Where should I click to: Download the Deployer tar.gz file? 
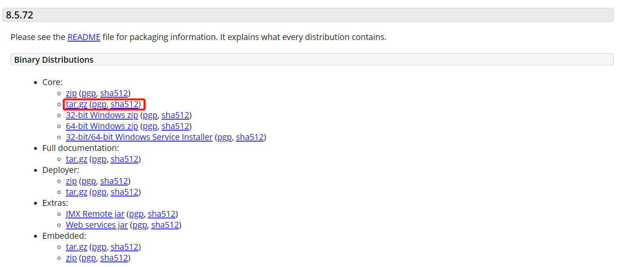point(76,192)
